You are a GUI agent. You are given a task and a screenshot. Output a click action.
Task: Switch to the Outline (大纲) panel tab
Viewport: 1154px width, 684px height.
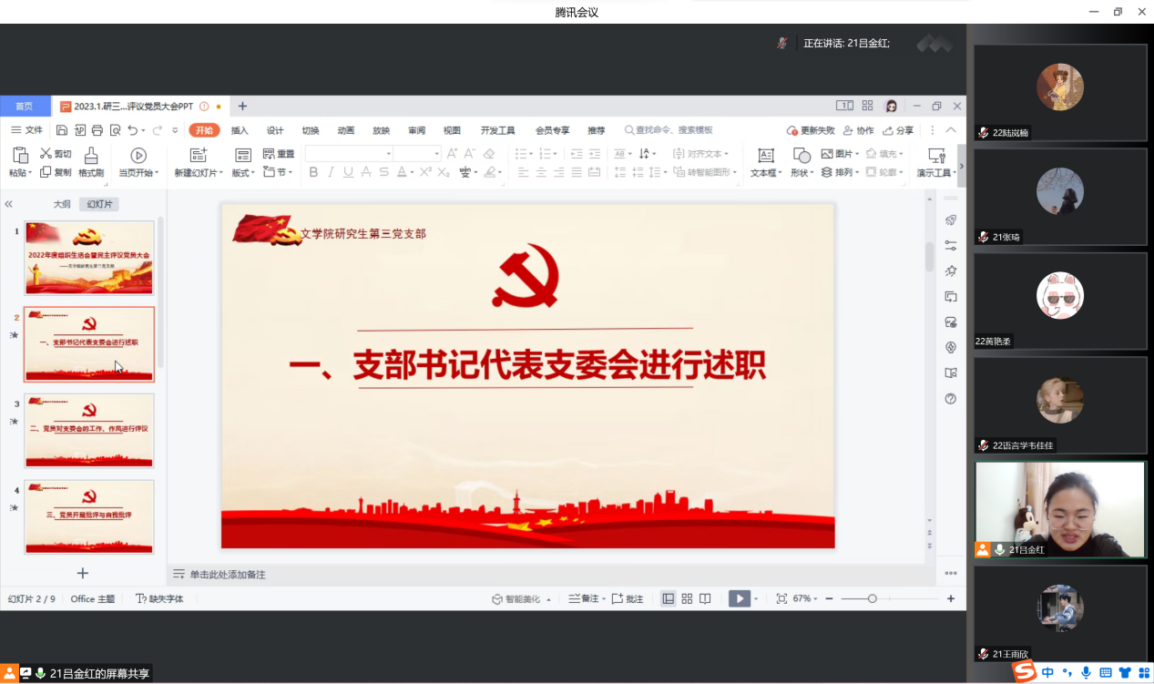coord(62,204)
